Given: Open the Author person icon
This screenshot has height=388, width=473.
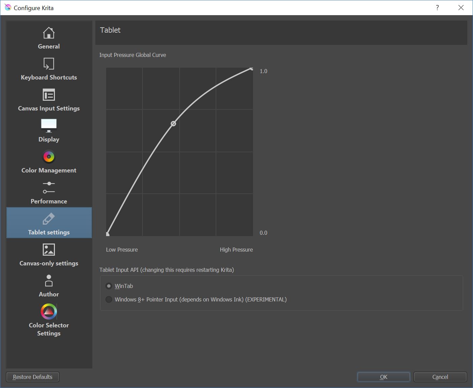Looking at the screenshot, I should tap(49, 281).
